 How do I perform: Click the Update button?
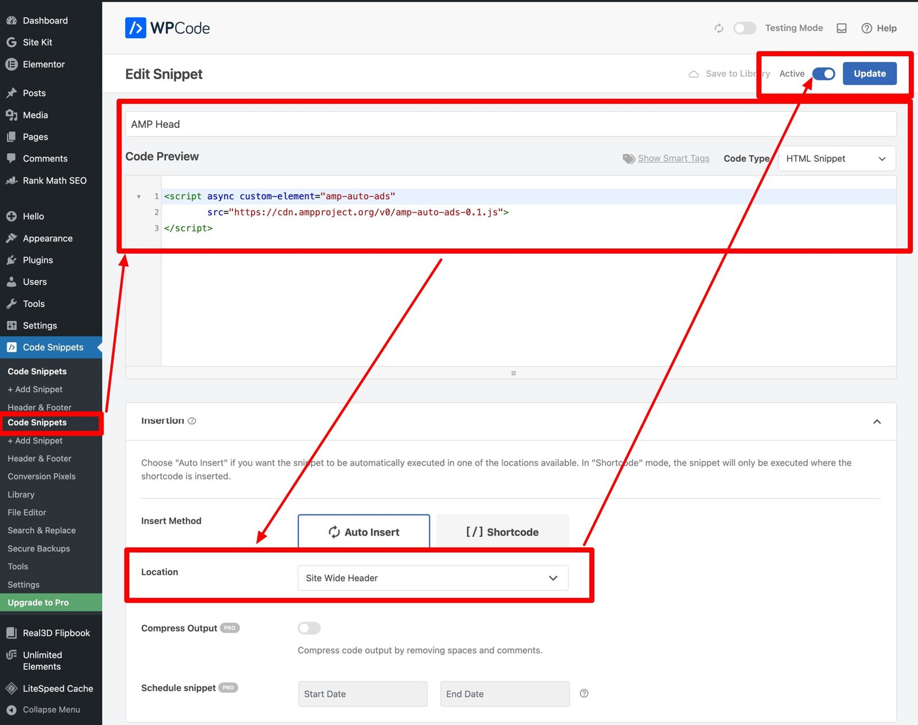click(x=869, y=73)
